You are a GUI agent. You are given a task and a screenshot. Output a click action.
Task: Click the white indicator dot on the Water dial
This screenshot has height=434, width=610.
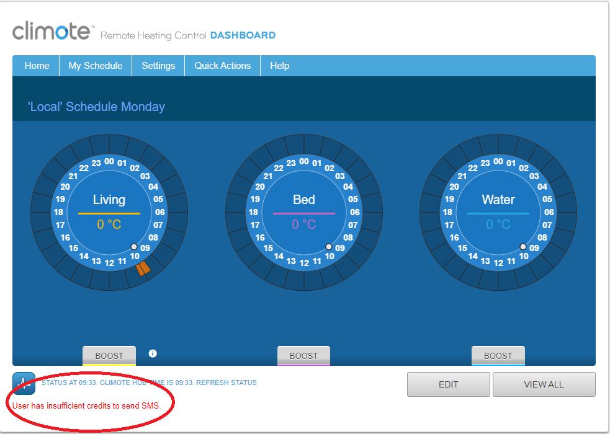coord(523,247)
